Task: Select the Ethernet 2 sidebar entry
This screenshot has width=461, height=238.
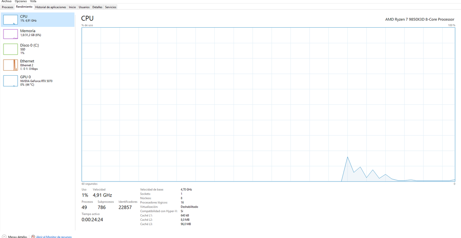Action: pyautogui.click(x=38, y=65)
